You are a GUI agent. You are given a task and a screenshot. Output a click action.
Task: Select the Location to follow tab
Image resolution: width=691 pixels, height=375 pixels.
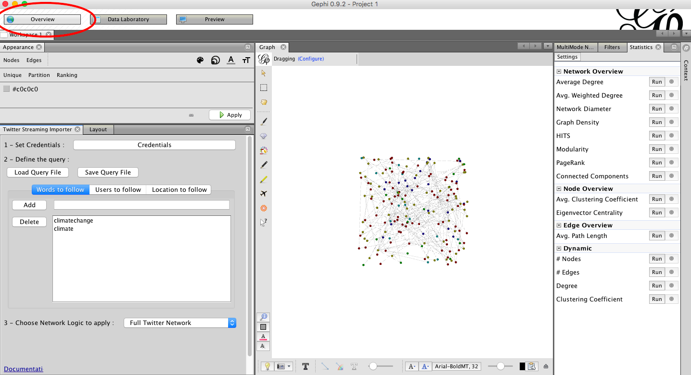tap(179, 190)
